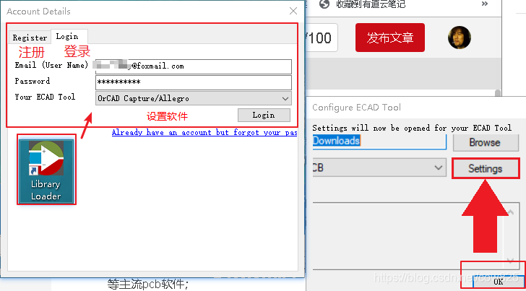Click the red 发布文章 publish button
This screenshot has width=526, height=291.
390,38
